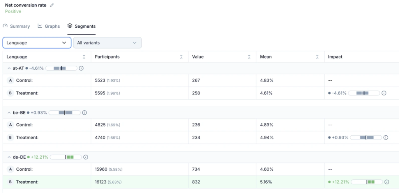The image size is (399, 193).
Task: Sort table by Language column sort icon
Action: 84,57
